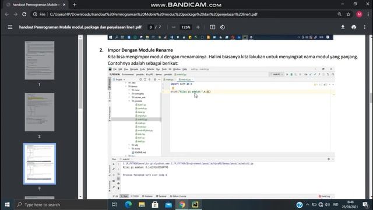Open File Explorer from the taskbar
This screenshot has width=373, height=210.
tap(142, 205)
